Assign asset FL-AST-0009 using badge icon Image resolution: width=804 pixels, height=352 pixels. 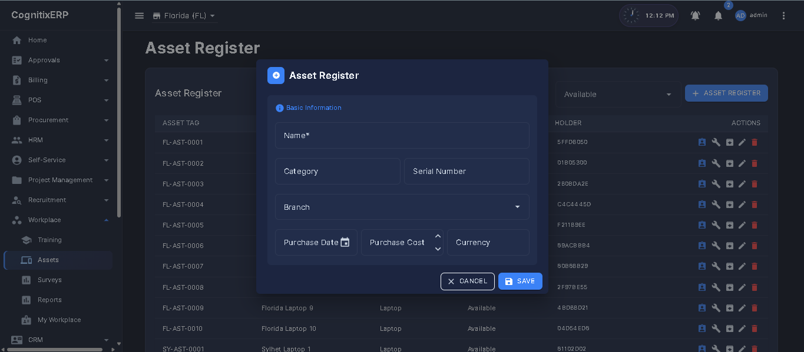coord(702,308)
